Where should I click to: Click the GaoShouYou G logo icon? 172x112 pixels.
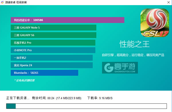109,68
